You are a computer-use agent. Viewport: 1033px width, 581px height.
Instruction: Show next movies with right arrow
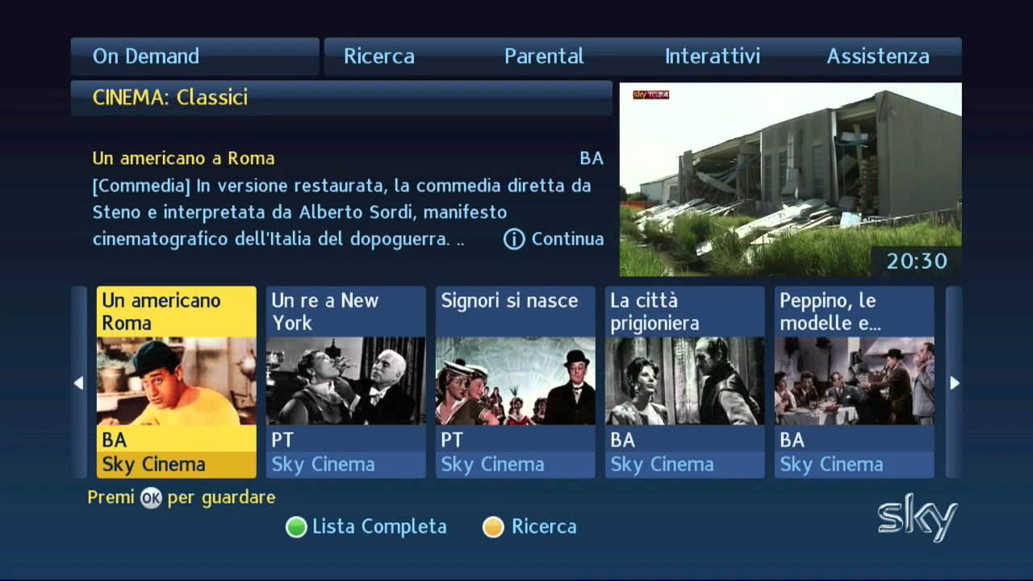954,382
